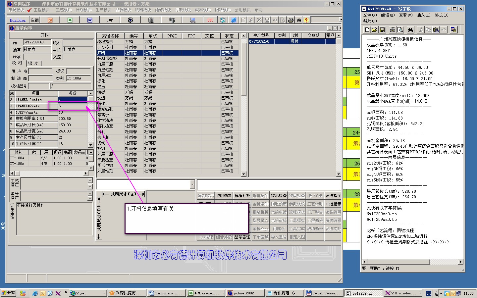Open pcbnet2002 taskbar item
This screenshot has height=298, width=477.
point(245,293)
